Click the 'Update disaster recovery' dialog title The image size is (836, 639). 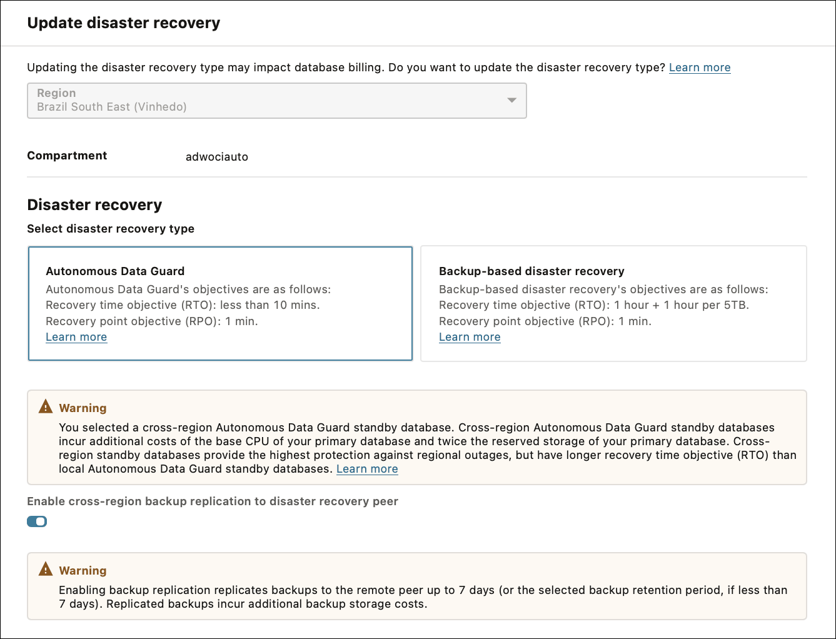[x=123, y=23]
